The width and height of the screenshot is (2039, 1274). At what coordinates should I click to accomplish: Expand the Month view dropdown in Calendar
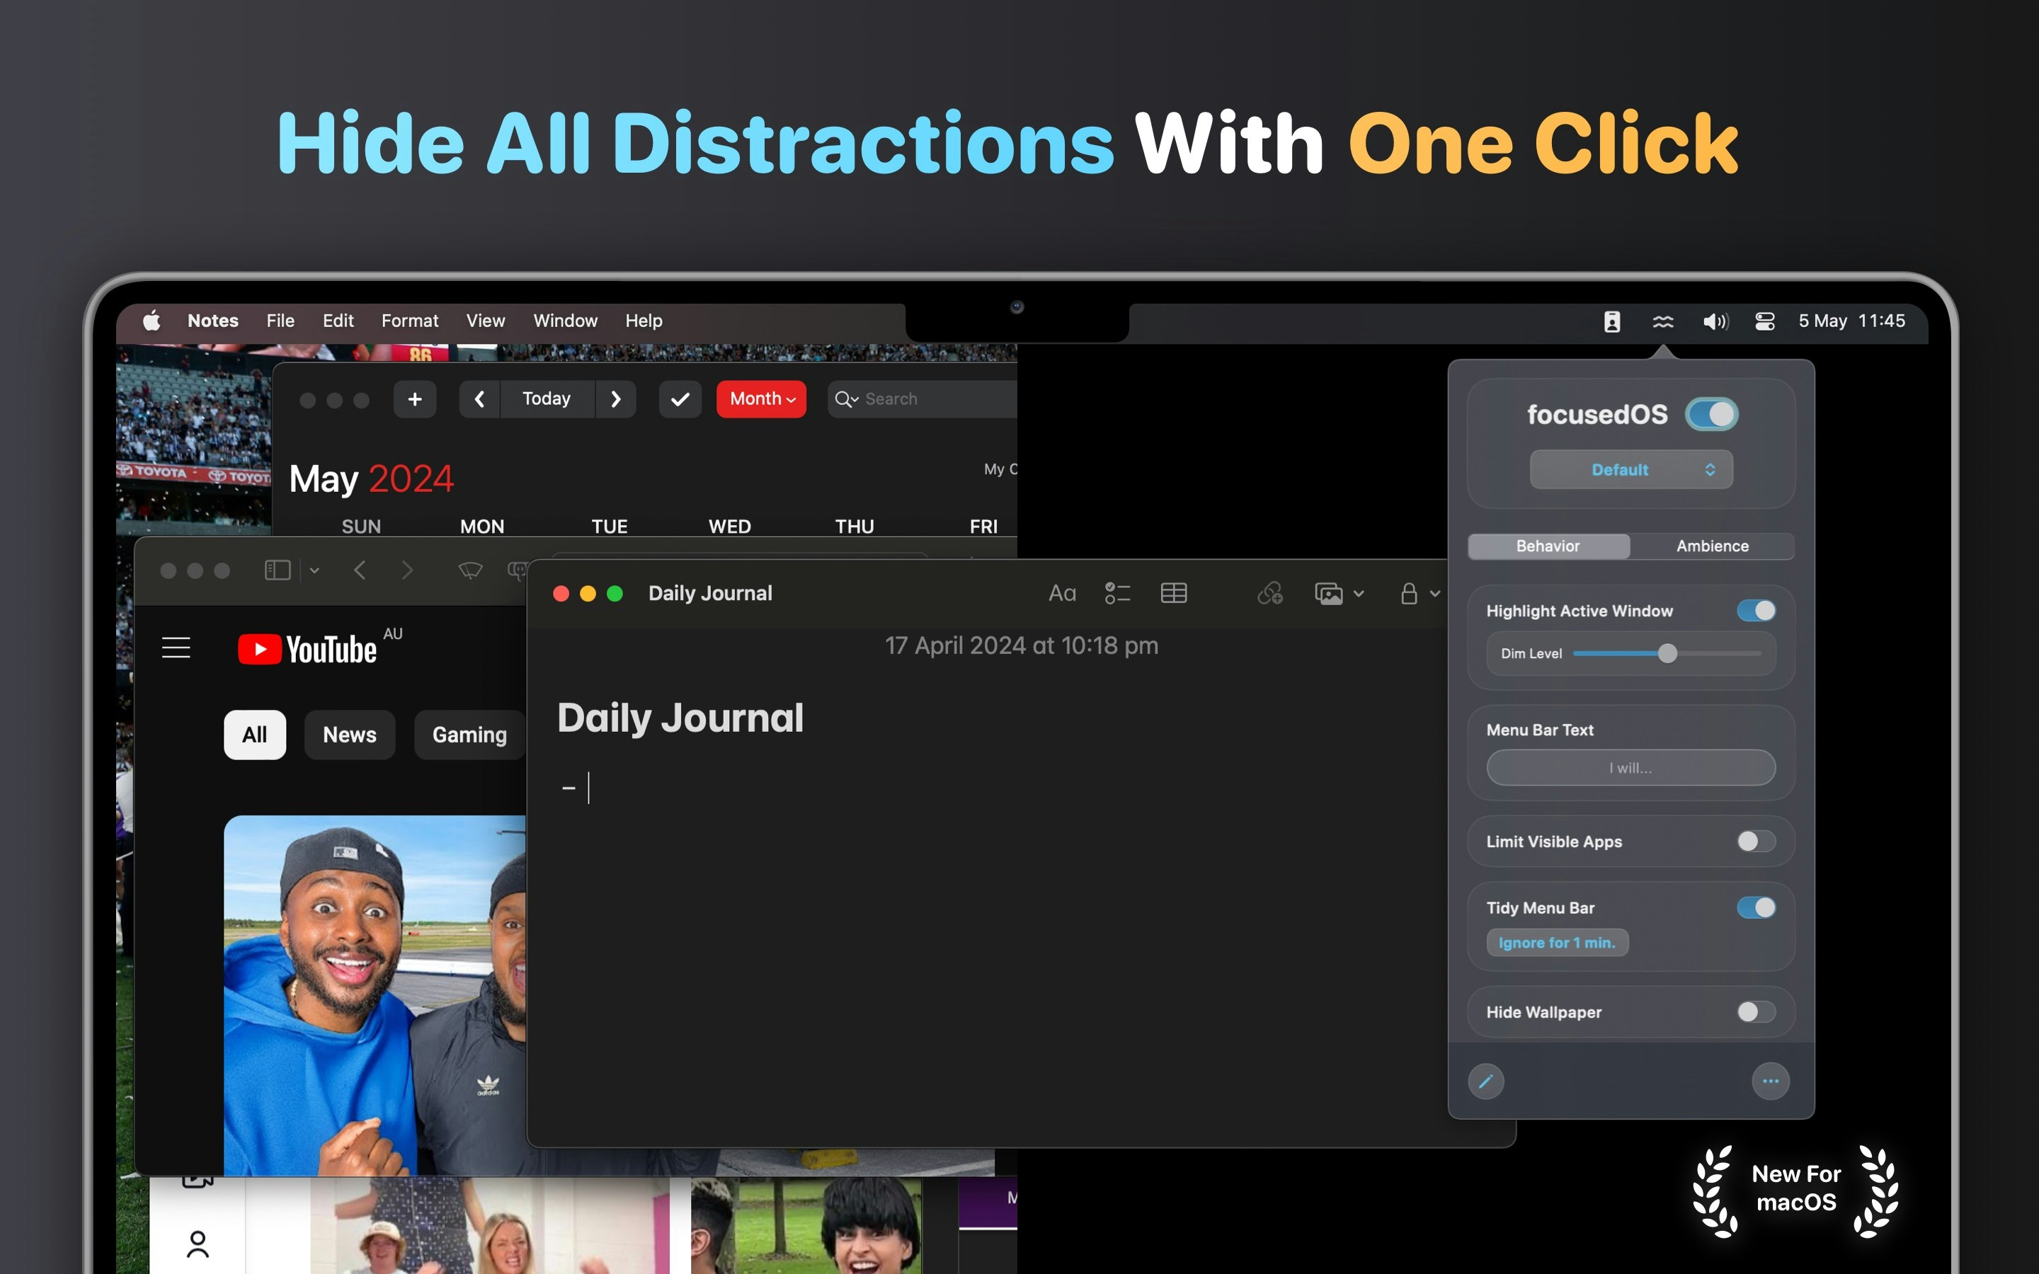pos(761,399)
